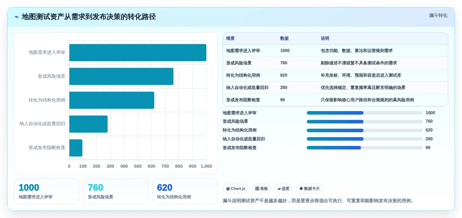Image resolution: width=462 pixels, height=218 pixels.
Task: Click chart y-axis label 转化为结构化用例
Action: [47, 100]
